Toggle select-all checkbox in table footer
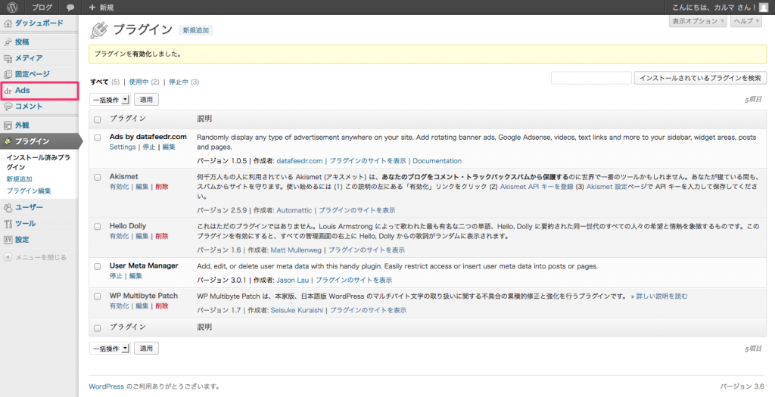The image size is (775, 397). click(98, 328)
